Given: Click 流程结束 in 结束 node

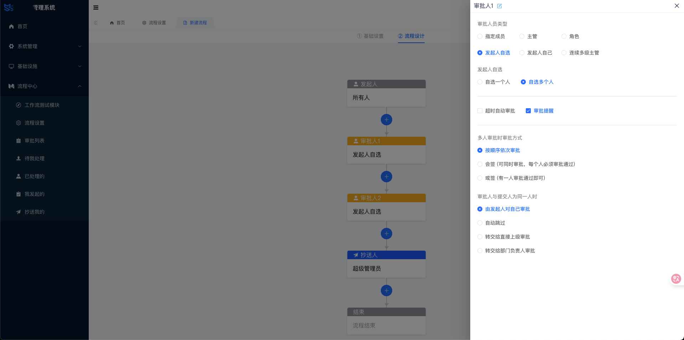Looking at the screenshot, I should pos(364,325).
